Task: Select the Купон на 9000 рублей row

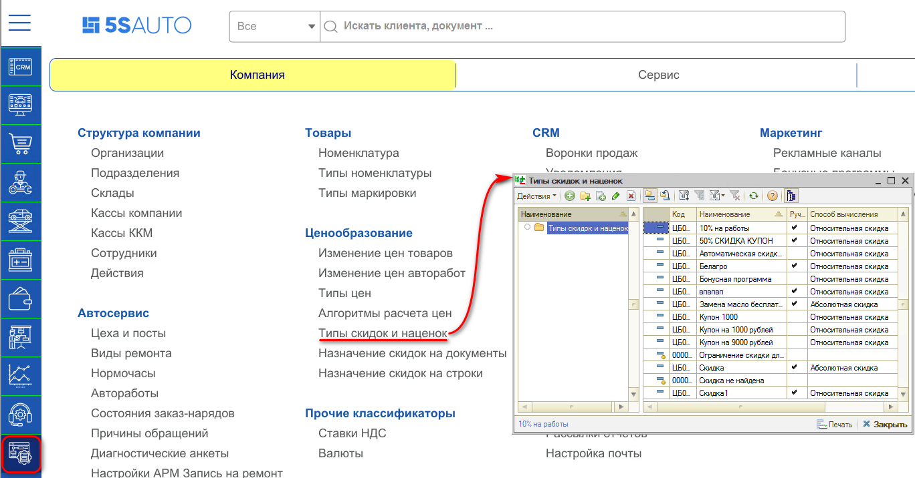Action: point(769,342)
